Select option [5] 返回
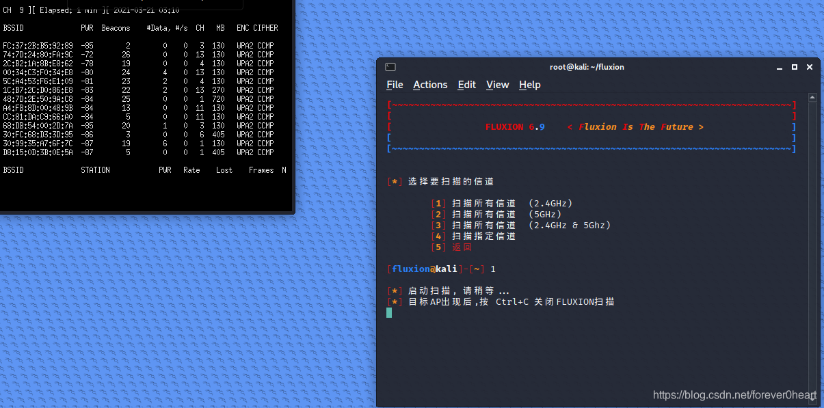This screenshot has height=408, width=824. click(451, 247)
